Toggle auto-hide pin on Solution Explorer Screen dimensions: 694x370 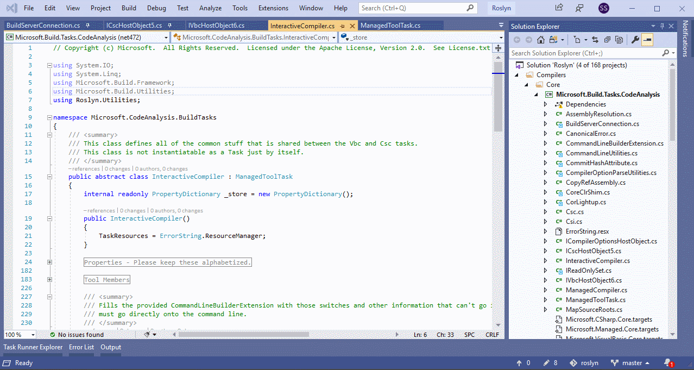coord(661,26)
